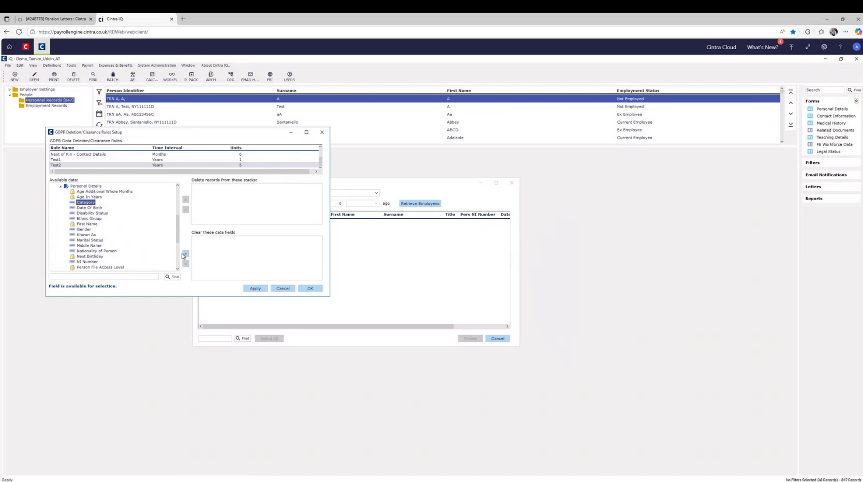Open the Definitions menu
This screenshot has width=863, height=482.
52,65
